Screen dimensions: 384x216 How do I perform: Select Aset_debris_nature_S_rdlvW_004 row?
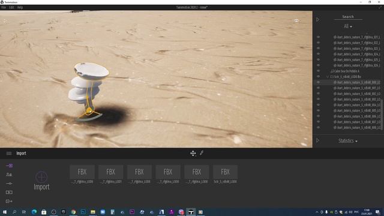(356, 105)
